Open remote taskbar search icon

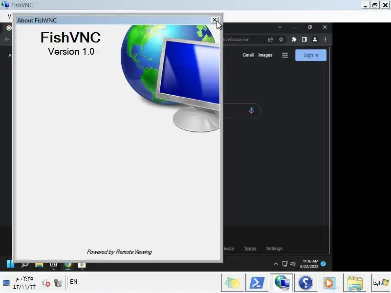pyautogui.click(x=25, y=264)
